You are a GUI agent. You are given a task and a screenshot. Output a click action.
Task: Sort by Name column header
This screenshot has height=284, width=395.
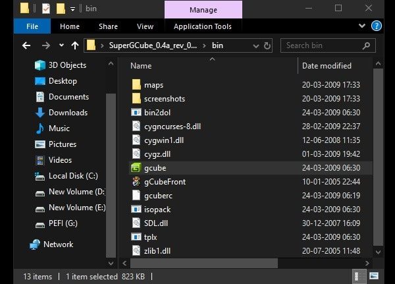141,66
